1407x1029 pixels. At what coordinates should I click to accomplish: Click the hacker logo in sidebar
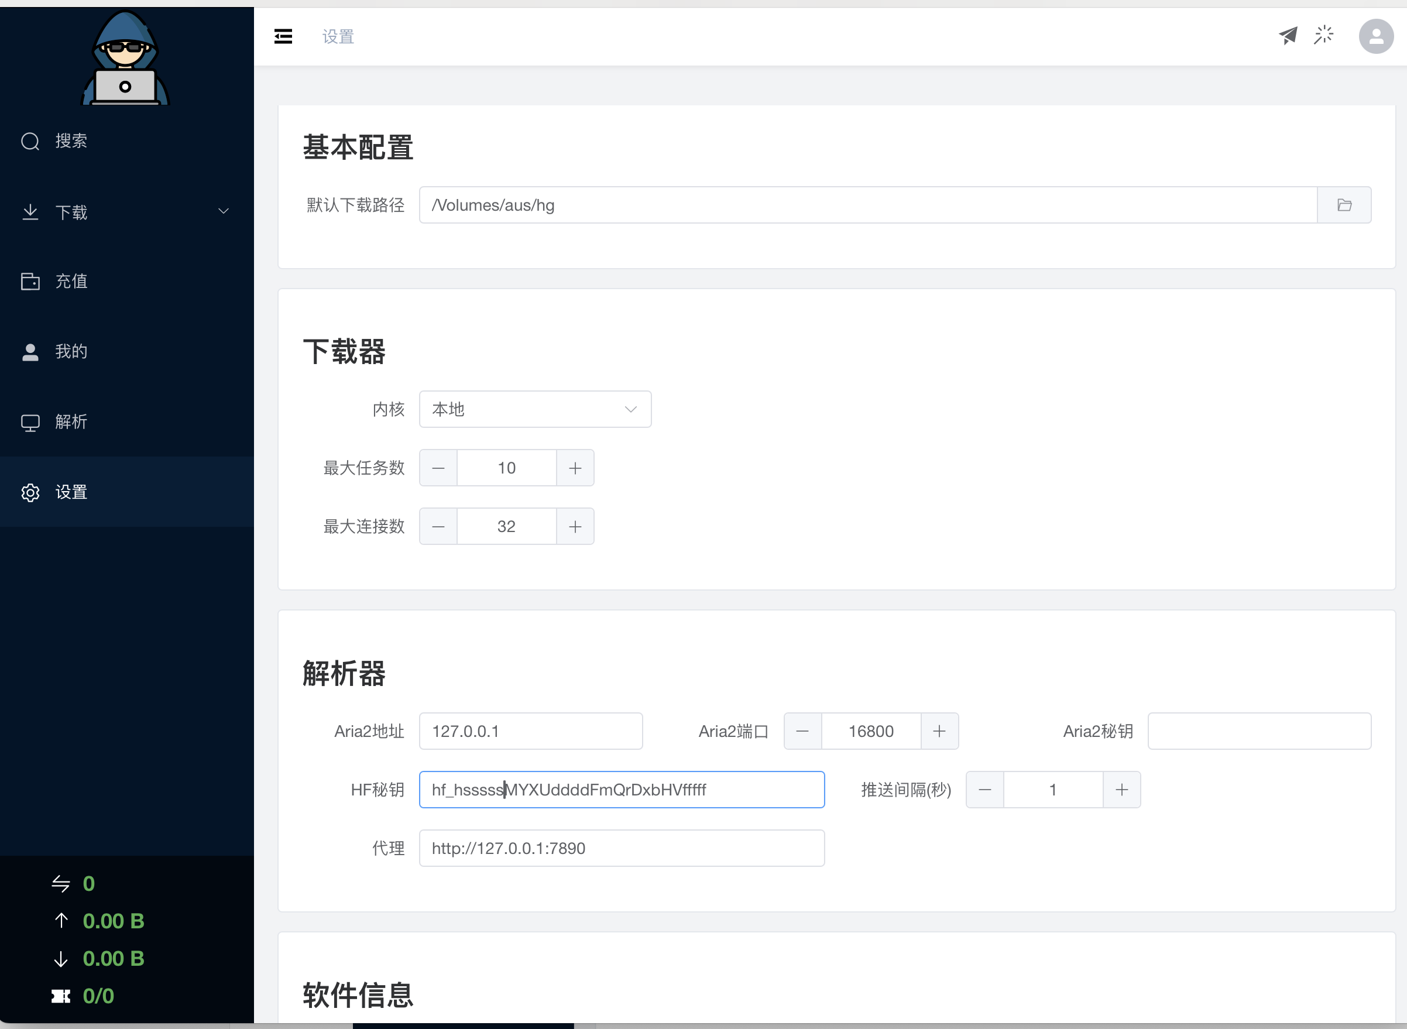click(125, 58)
